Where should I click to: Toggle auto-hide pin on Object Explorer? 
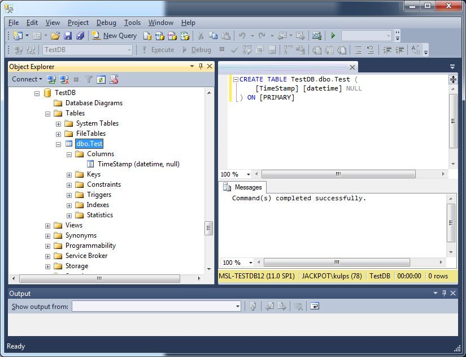pos(201,67)
